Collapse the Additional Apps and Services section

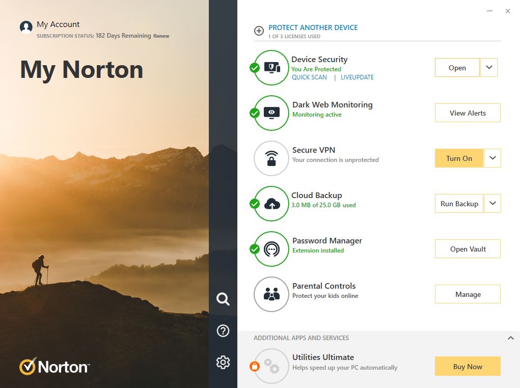[x=511, y=338]
